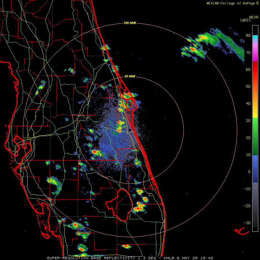Click the "NEXR" label above the color scale
Image resolution: width=260 pixels, height=260 pixels.
(254, 17)
